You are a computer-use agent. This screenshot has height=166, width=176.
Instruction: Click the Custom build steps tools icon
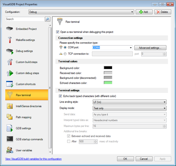coord(10,62)
